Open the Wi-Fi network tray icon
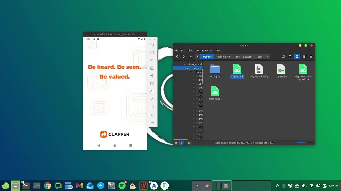The height and width of the screenshot is (191, 341). tap(311, 186)
